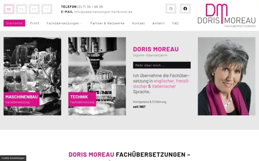The image size is (259, 161).
Task: Open Cookie Einstellungen
Action: [13, 158]
